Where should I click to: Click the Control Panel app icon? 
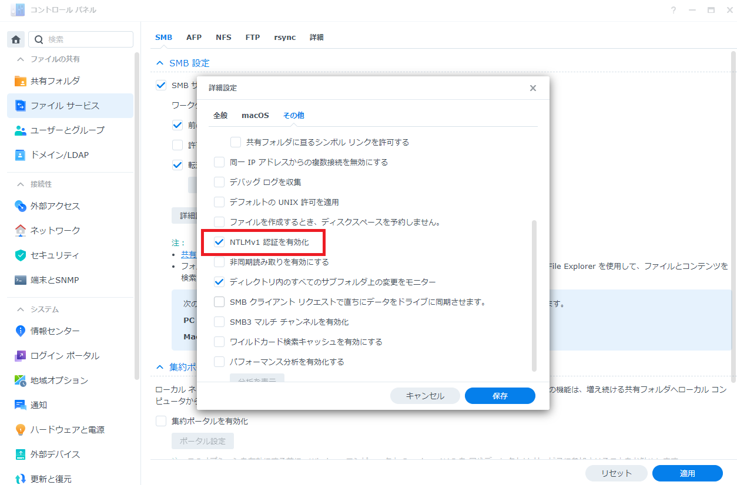(18, 10)
